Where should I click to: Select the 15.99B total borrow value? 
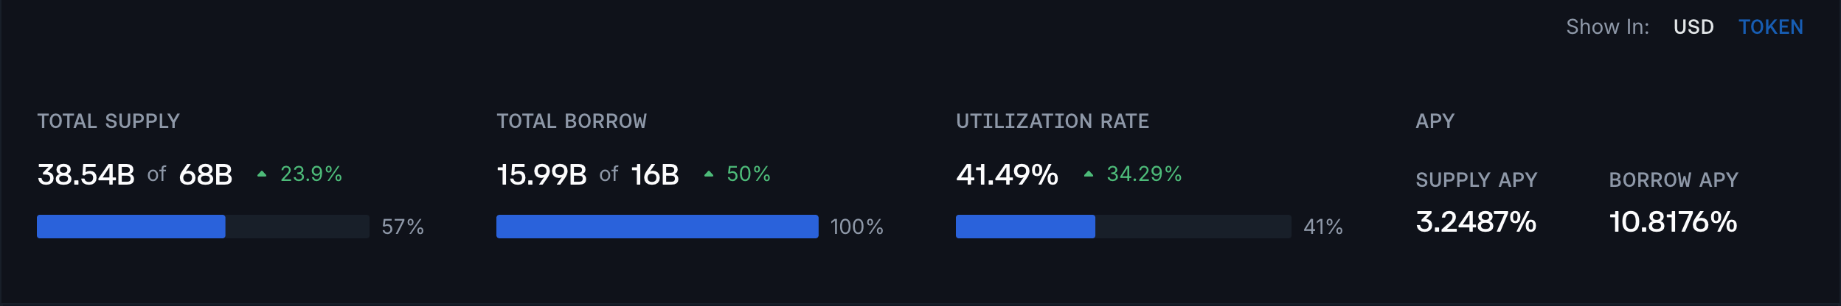click(x=542, y=175)
